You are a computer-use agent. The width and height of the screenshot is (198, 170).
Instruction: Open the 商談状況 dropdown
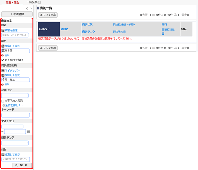15,96
